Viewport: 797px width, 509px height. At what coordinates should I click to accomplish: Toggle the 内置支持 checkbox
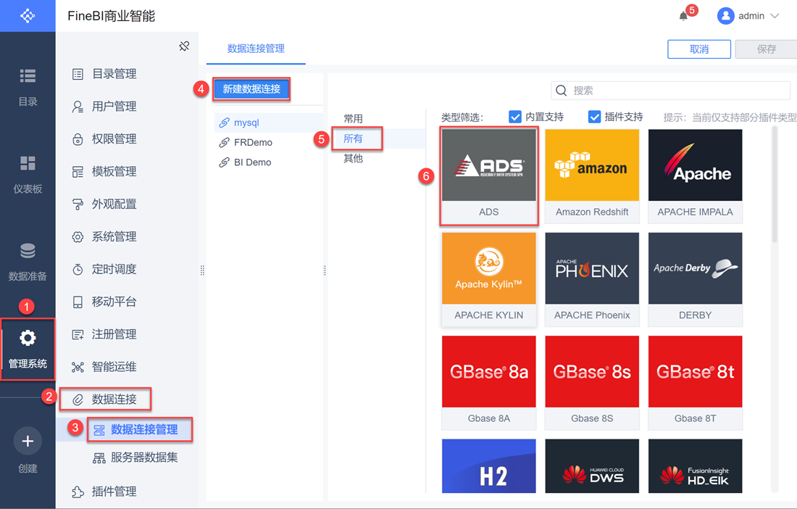[x=515, y=117]
